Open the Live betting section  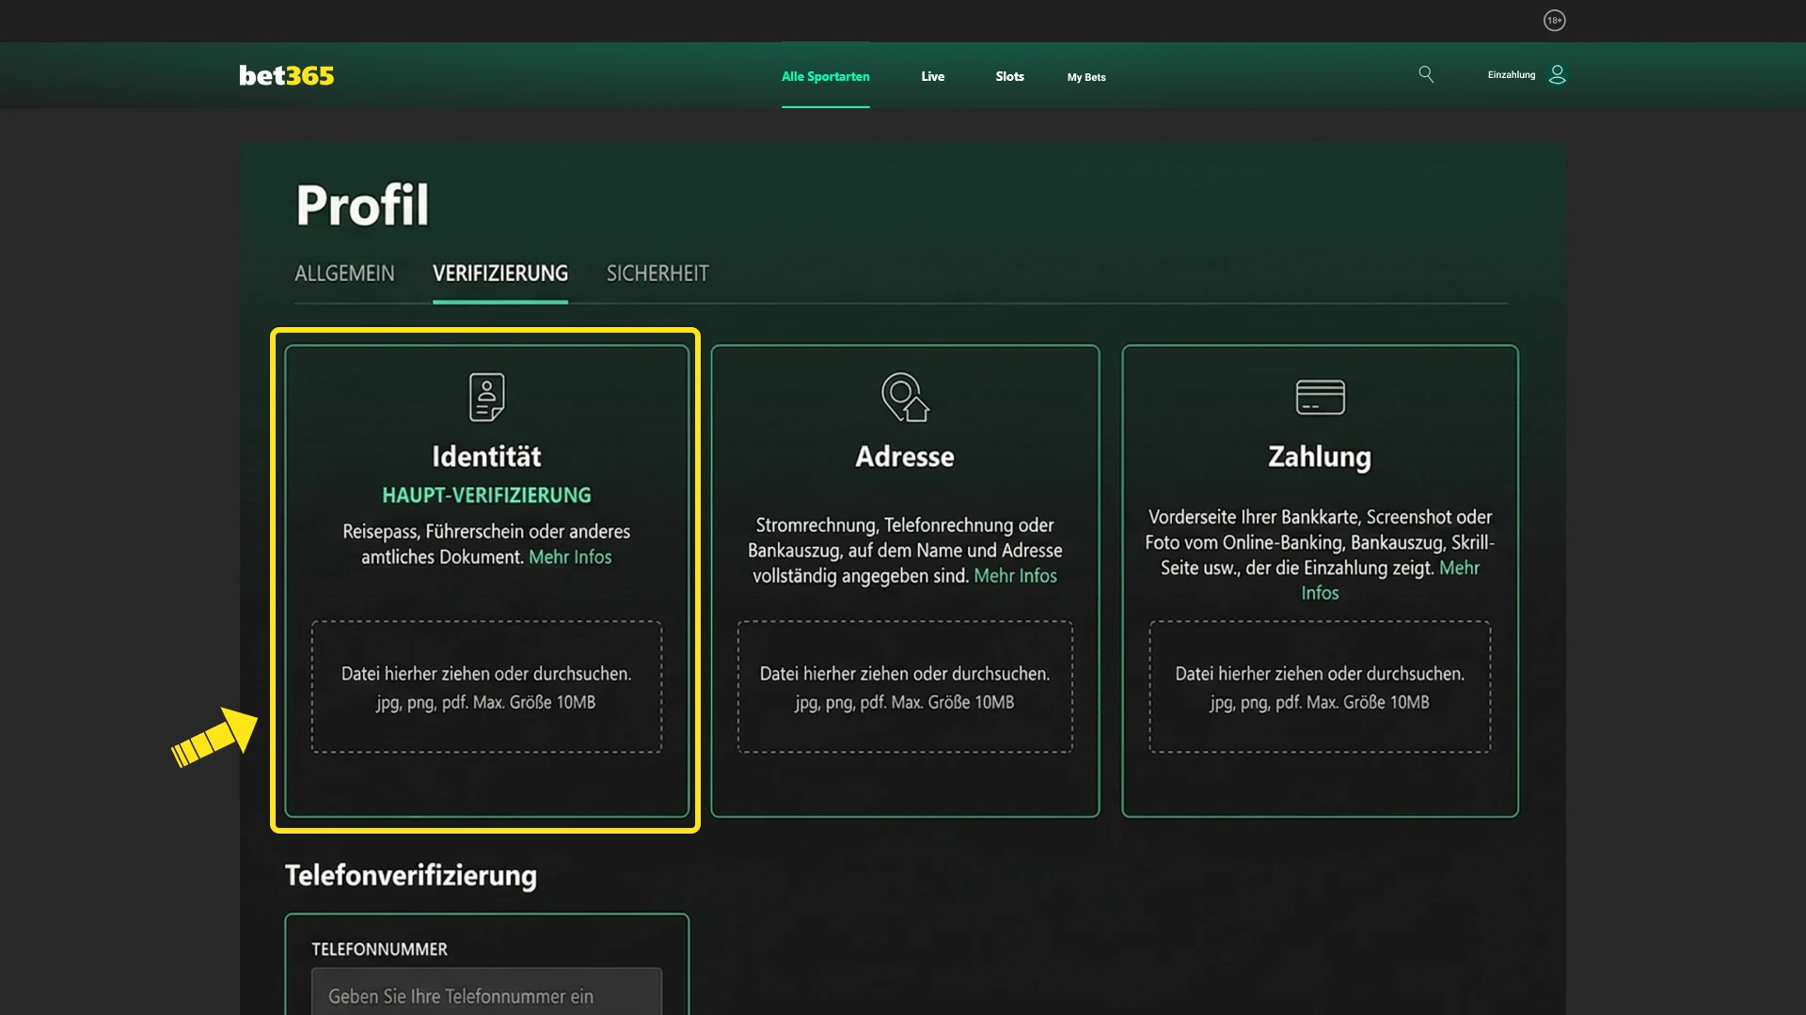tap(932, 77)
